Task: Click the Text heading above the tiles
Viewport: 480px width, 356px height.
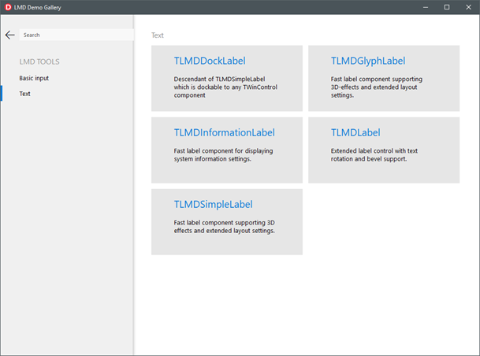Action: [158, 35]
